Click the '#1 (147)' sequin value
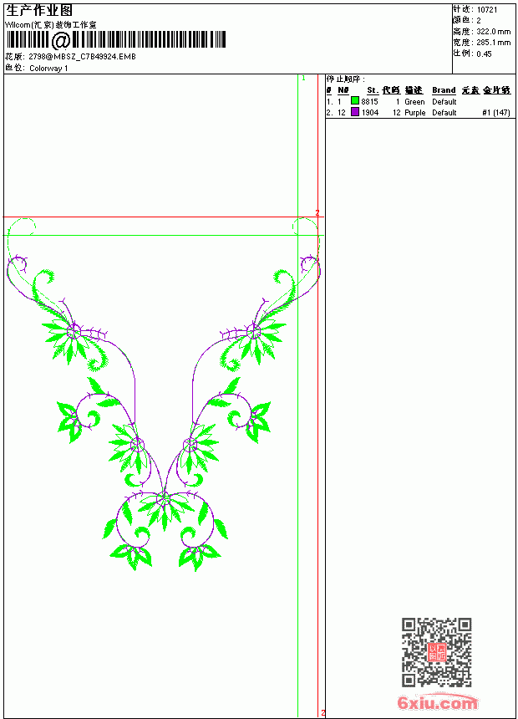518x719 pixels. pyautogui.click(x=496, y=113)
